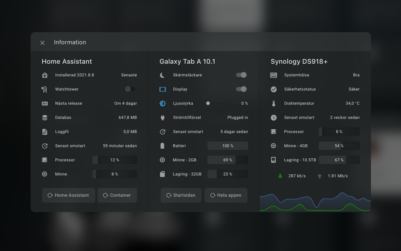Click the Batteri 100 % bar
This screenshot has width=401, height=251.
click(x=228, y=146)
